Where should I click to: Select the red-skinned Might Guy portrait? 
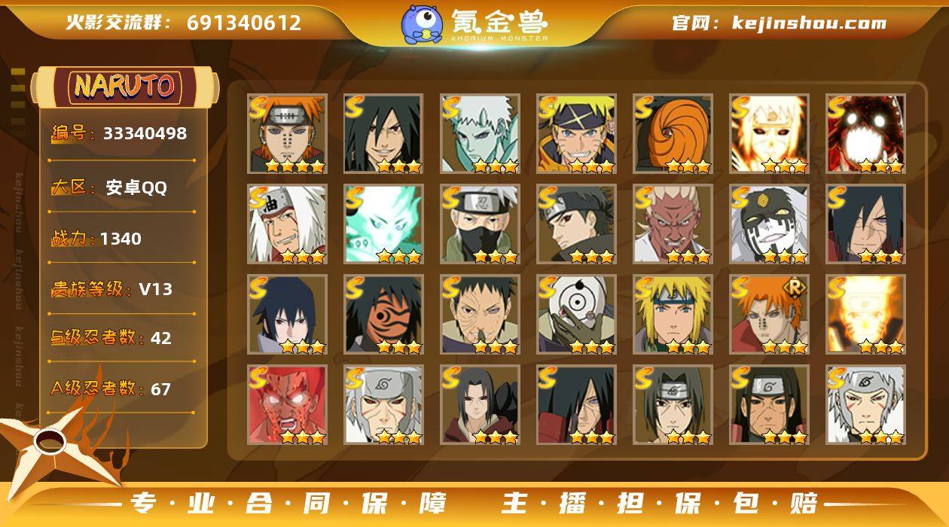point(287,405)
